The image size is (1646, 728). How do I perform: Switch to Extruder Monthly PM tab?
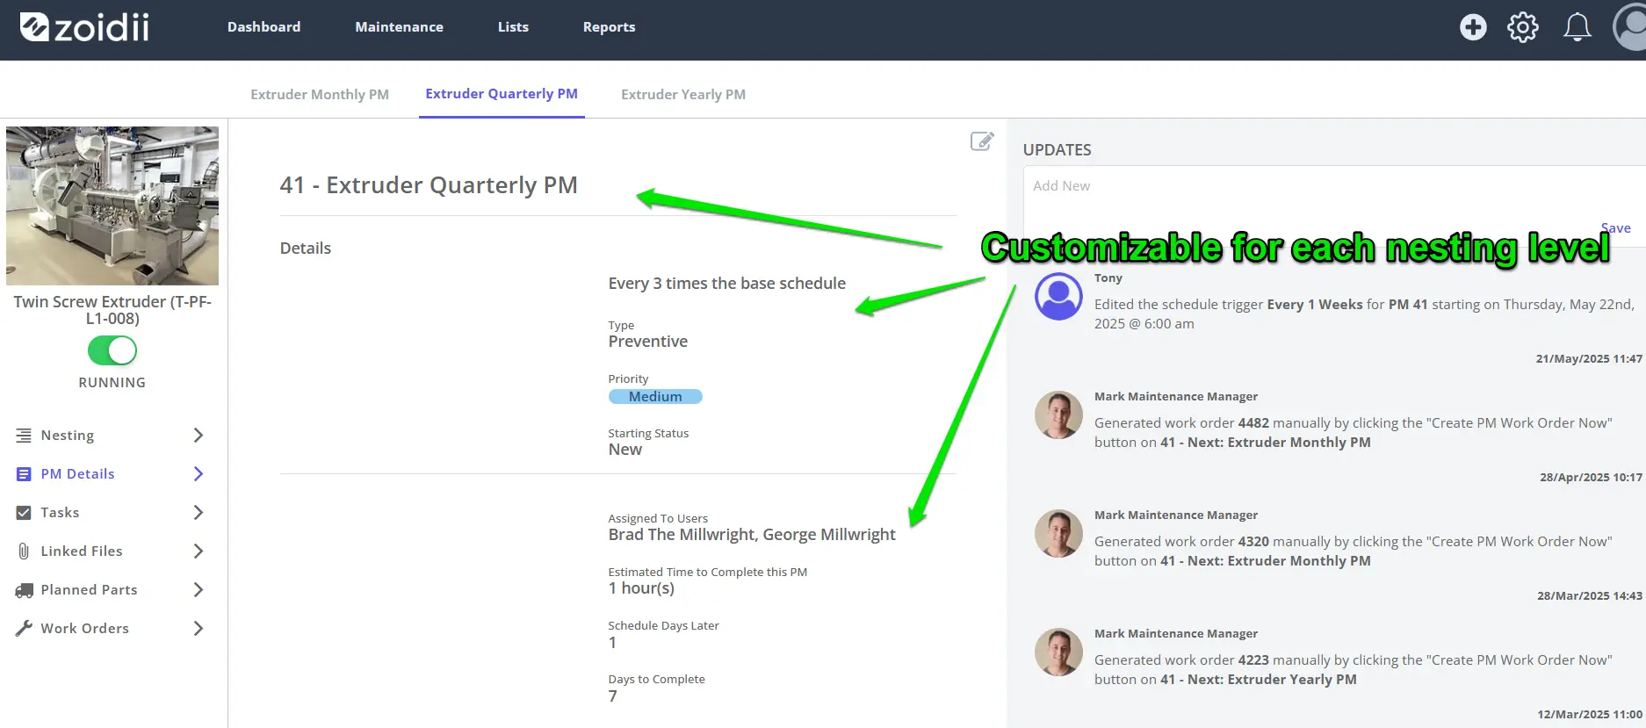coord(320,95)
